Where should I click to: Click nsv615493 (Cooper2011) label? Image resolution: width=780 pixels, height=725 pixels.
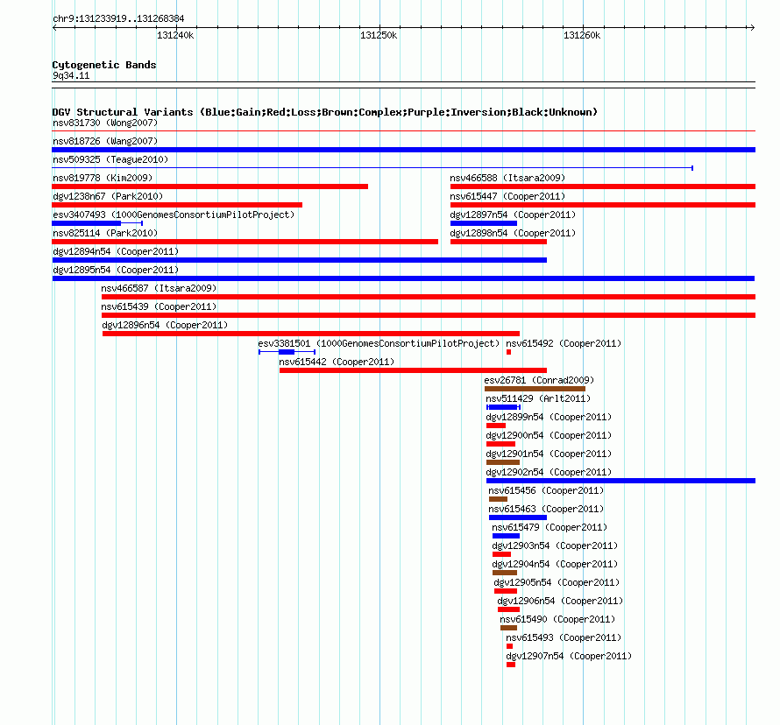pos(564,637)
